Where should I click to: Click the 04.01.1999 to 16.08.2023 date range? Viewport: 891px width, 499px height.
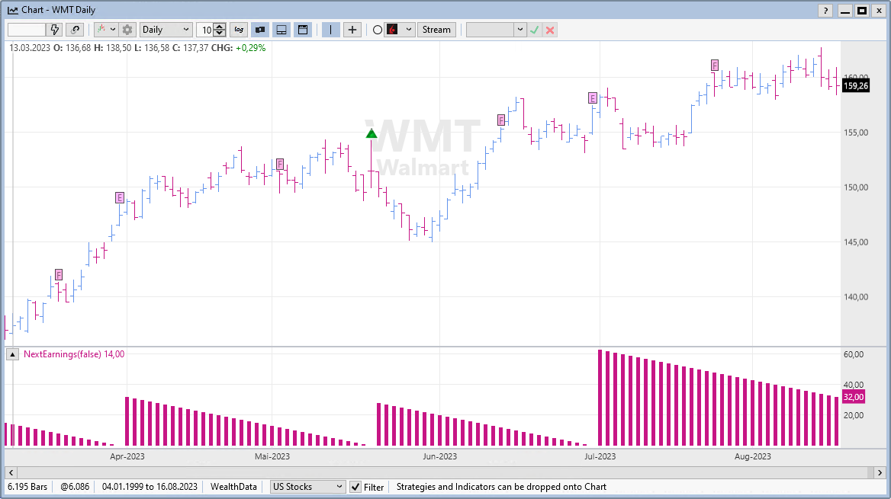click(x=150, y=487)
